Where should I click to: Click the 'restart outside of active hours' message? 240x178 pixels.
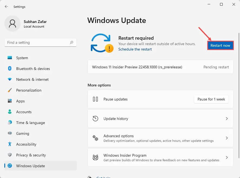click(x=157, y=44)
